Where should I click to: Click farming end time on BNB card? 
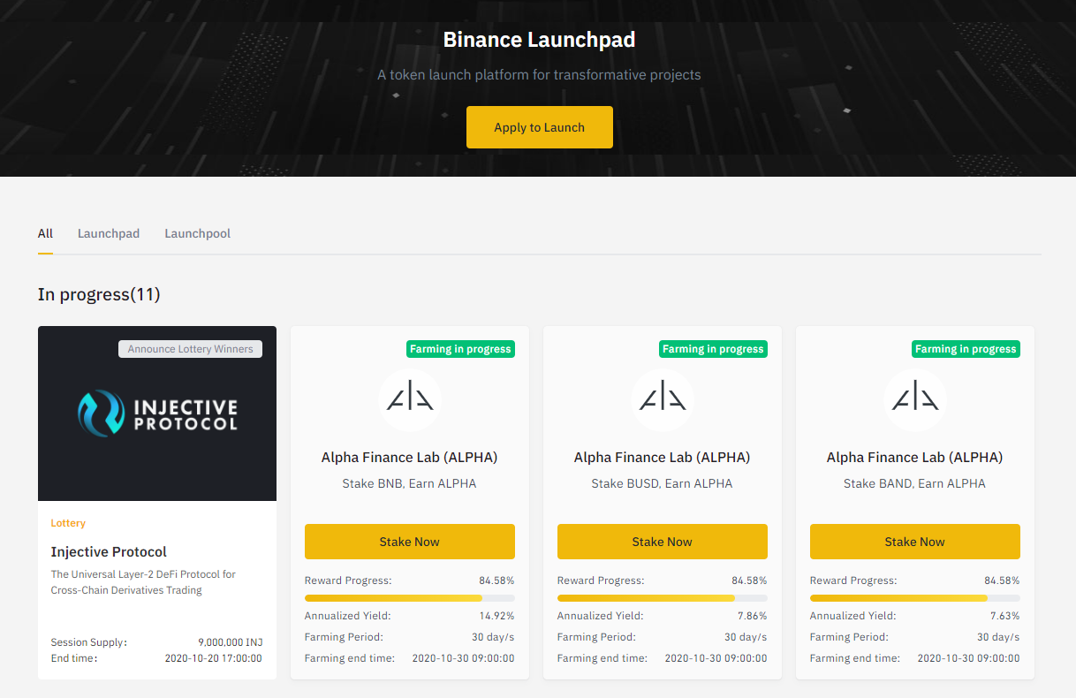[x=464, y=658]
